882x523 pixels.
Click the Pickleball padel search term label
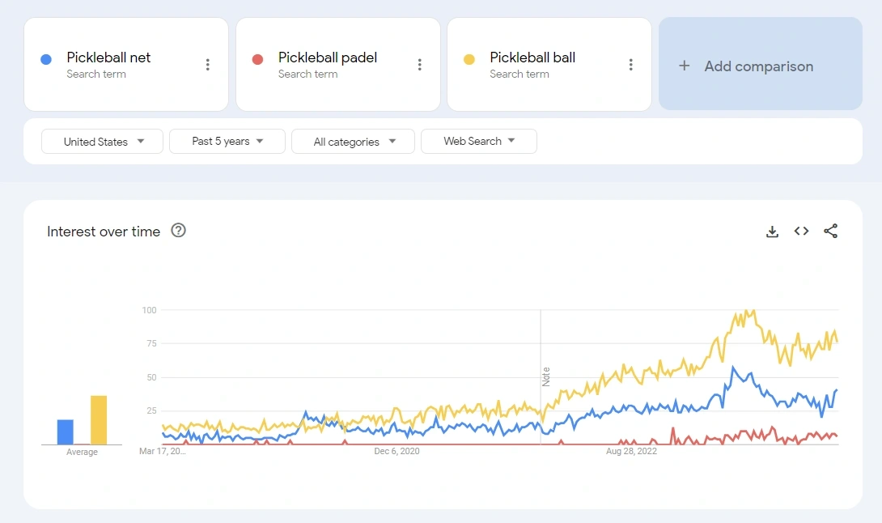327,57
